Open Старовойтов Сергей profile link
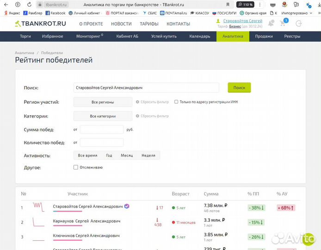 click(x=242, y=21)
